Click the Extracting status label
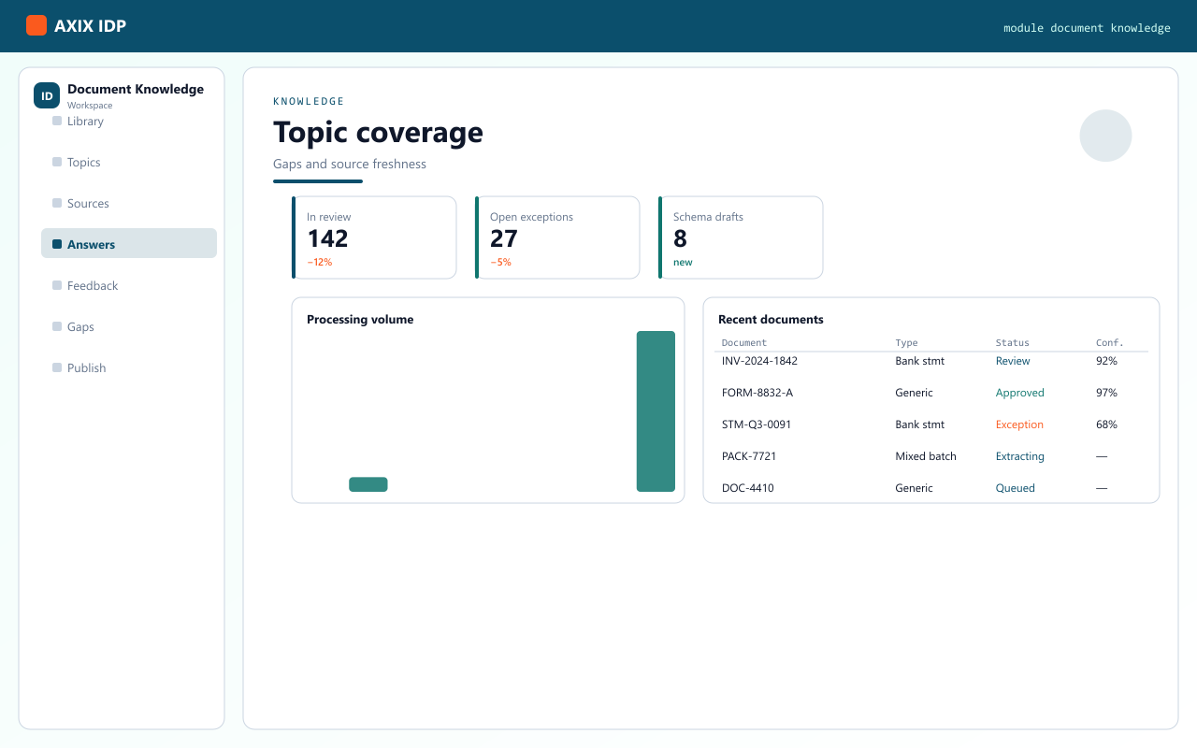The width and height of the screenshot is (1197, 748). [1020, 456]
